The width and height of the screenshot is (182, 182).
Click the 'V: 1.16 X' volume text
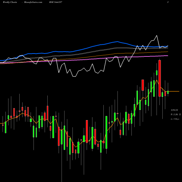click(176, 115)
